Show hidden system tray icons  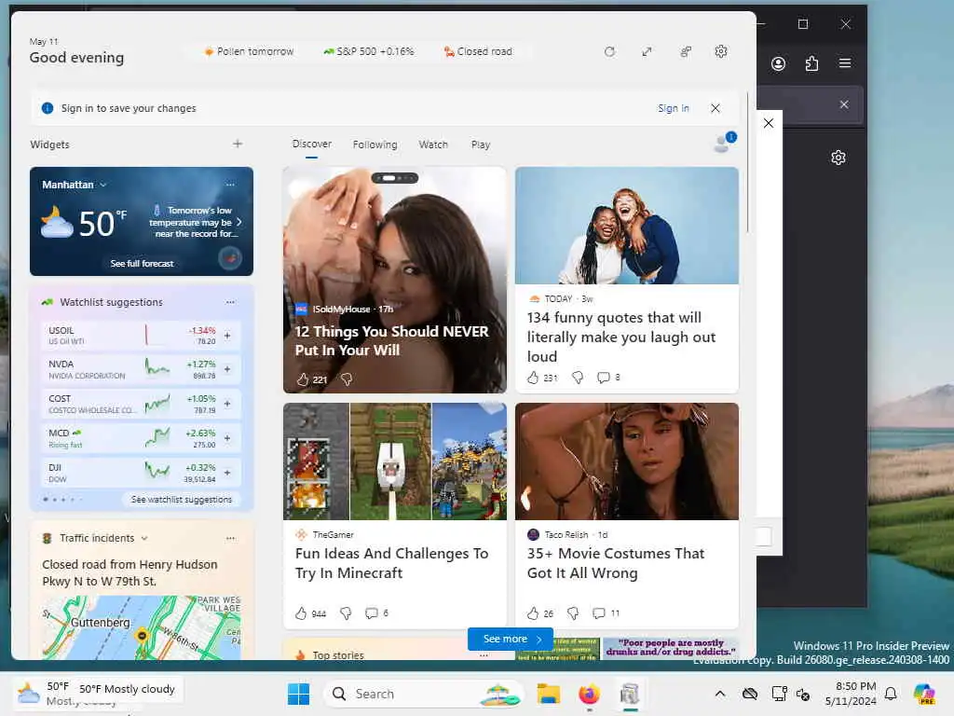[x=720, y=694]
